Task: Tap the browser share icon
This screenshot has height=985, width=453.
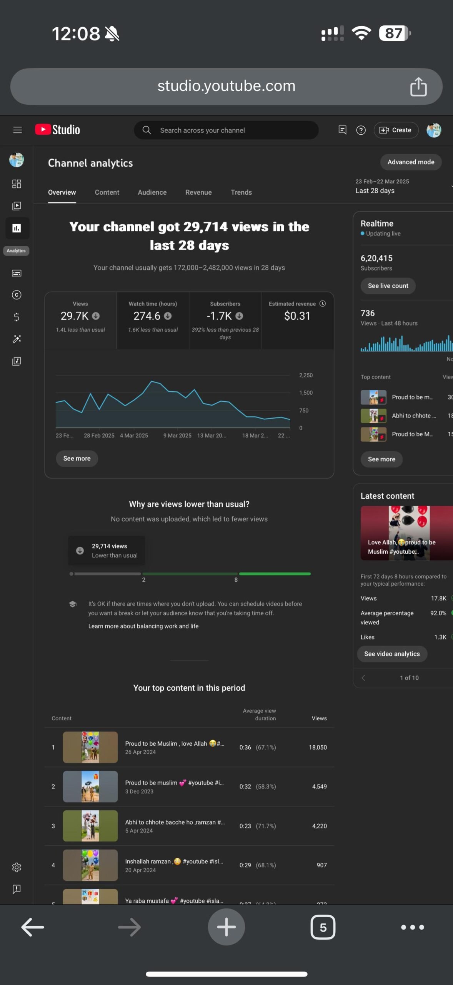Action: [x=418, y=86]
